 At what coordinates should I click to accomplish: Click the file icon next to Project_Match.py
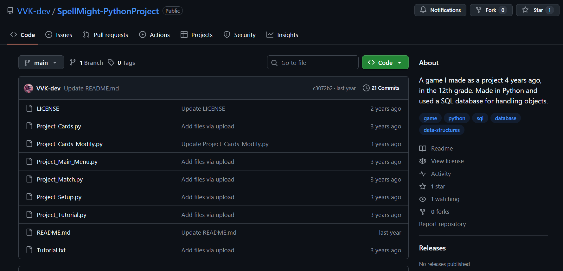click(x=29, y=179)
